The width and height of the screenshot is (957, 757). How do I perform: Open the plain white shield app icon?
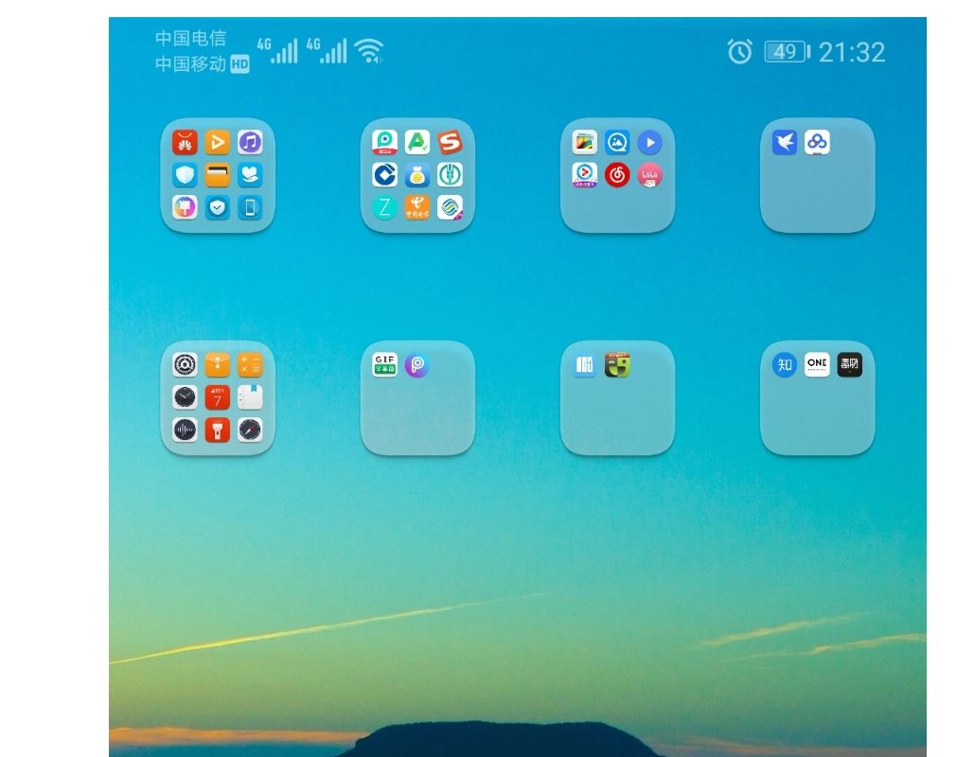coord(185,175)
